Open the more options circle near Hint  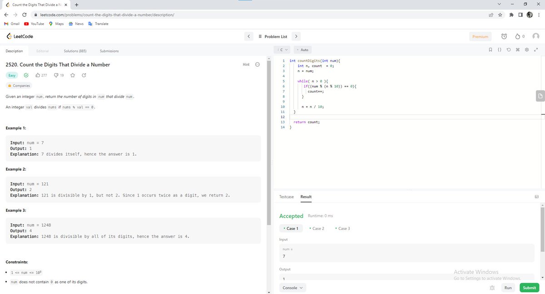coord(258,64)
